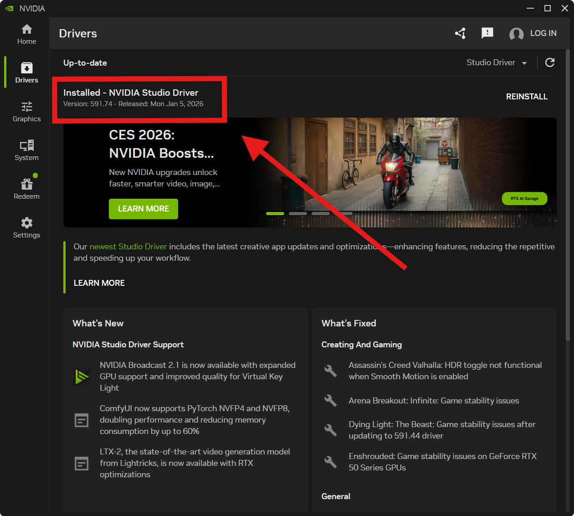Follow the newest Studio Driver link
The height and width of the screenshot is (516, 574).
coord(128,247)
